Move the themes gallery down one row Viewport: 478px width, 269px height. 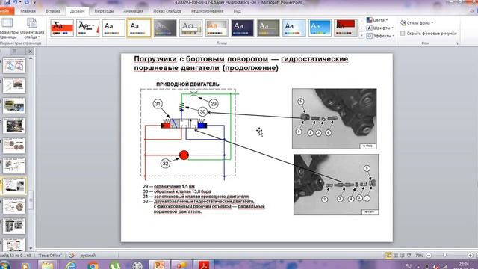pos(361,28)
